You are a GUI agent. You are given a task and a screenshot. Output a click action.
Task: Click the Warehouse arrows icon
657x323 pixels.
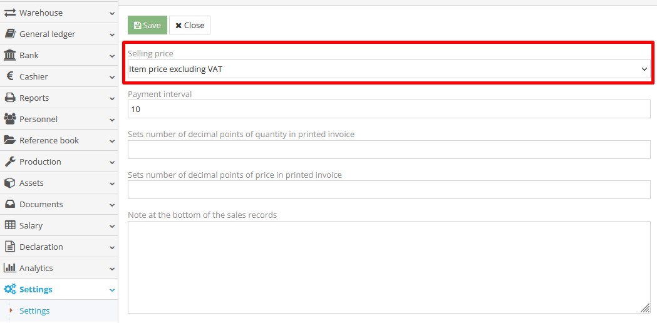(x=10, y=13)
